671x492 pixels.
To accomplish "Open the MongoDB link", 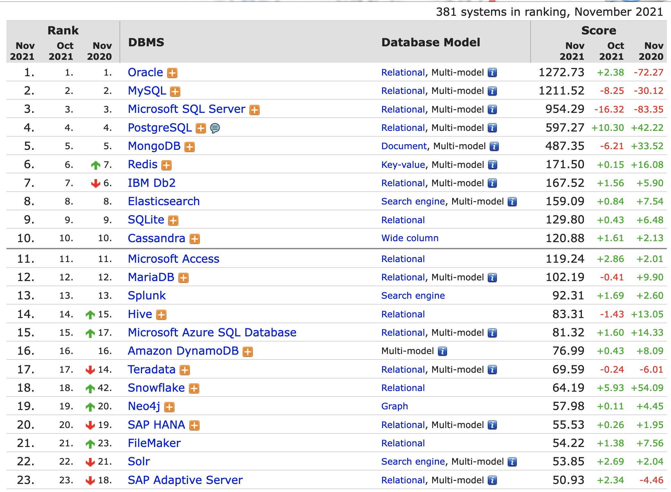I will (x=154, y=146).
